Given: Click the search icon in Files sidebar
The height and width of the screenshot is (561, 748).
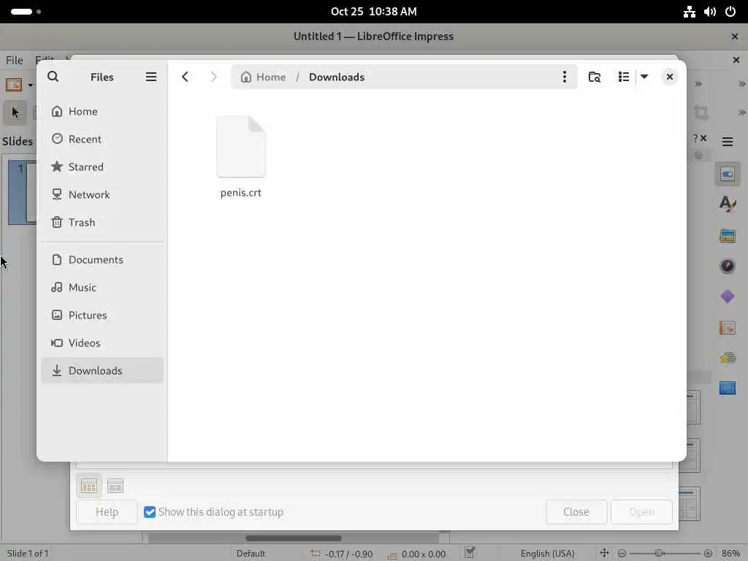Looking at the screenshot, I should point(53,77).
